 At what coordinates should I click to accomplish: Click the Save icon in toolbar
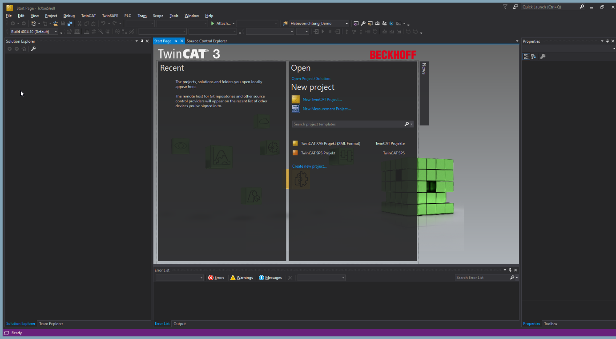pyautogui.click(x=63, y=24)
